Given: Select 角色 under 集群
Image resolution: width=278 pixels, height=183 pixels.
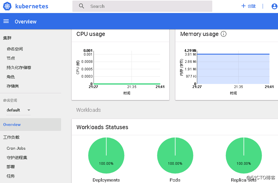Looking at the screenshot, I should point(11,76).
